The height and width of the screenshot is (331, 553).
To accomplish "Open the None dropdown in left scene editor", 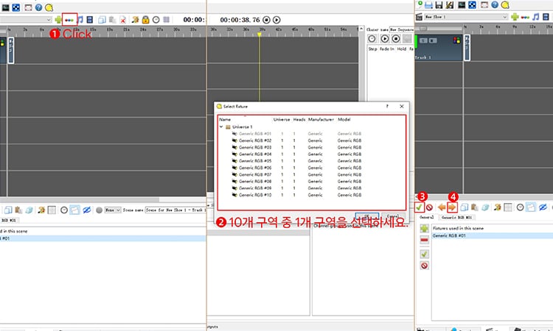I will (x=113, y=210).
